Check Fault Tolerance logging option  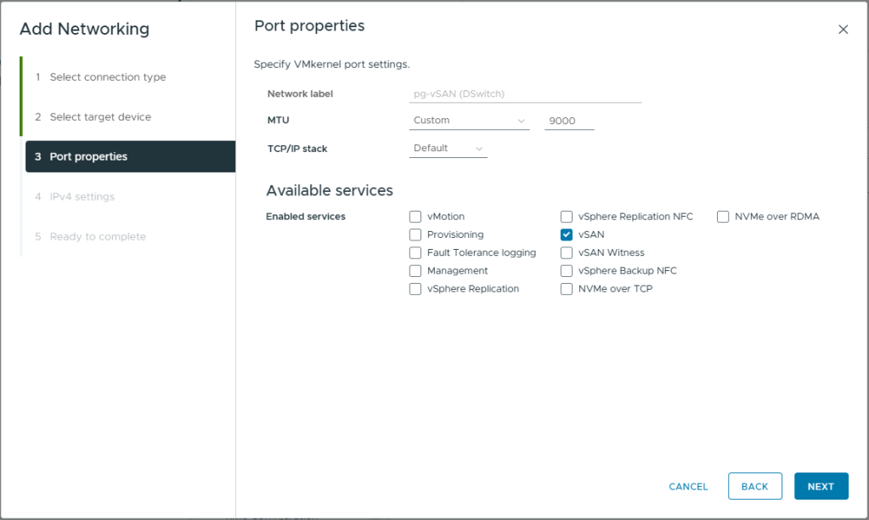[415, 253]
